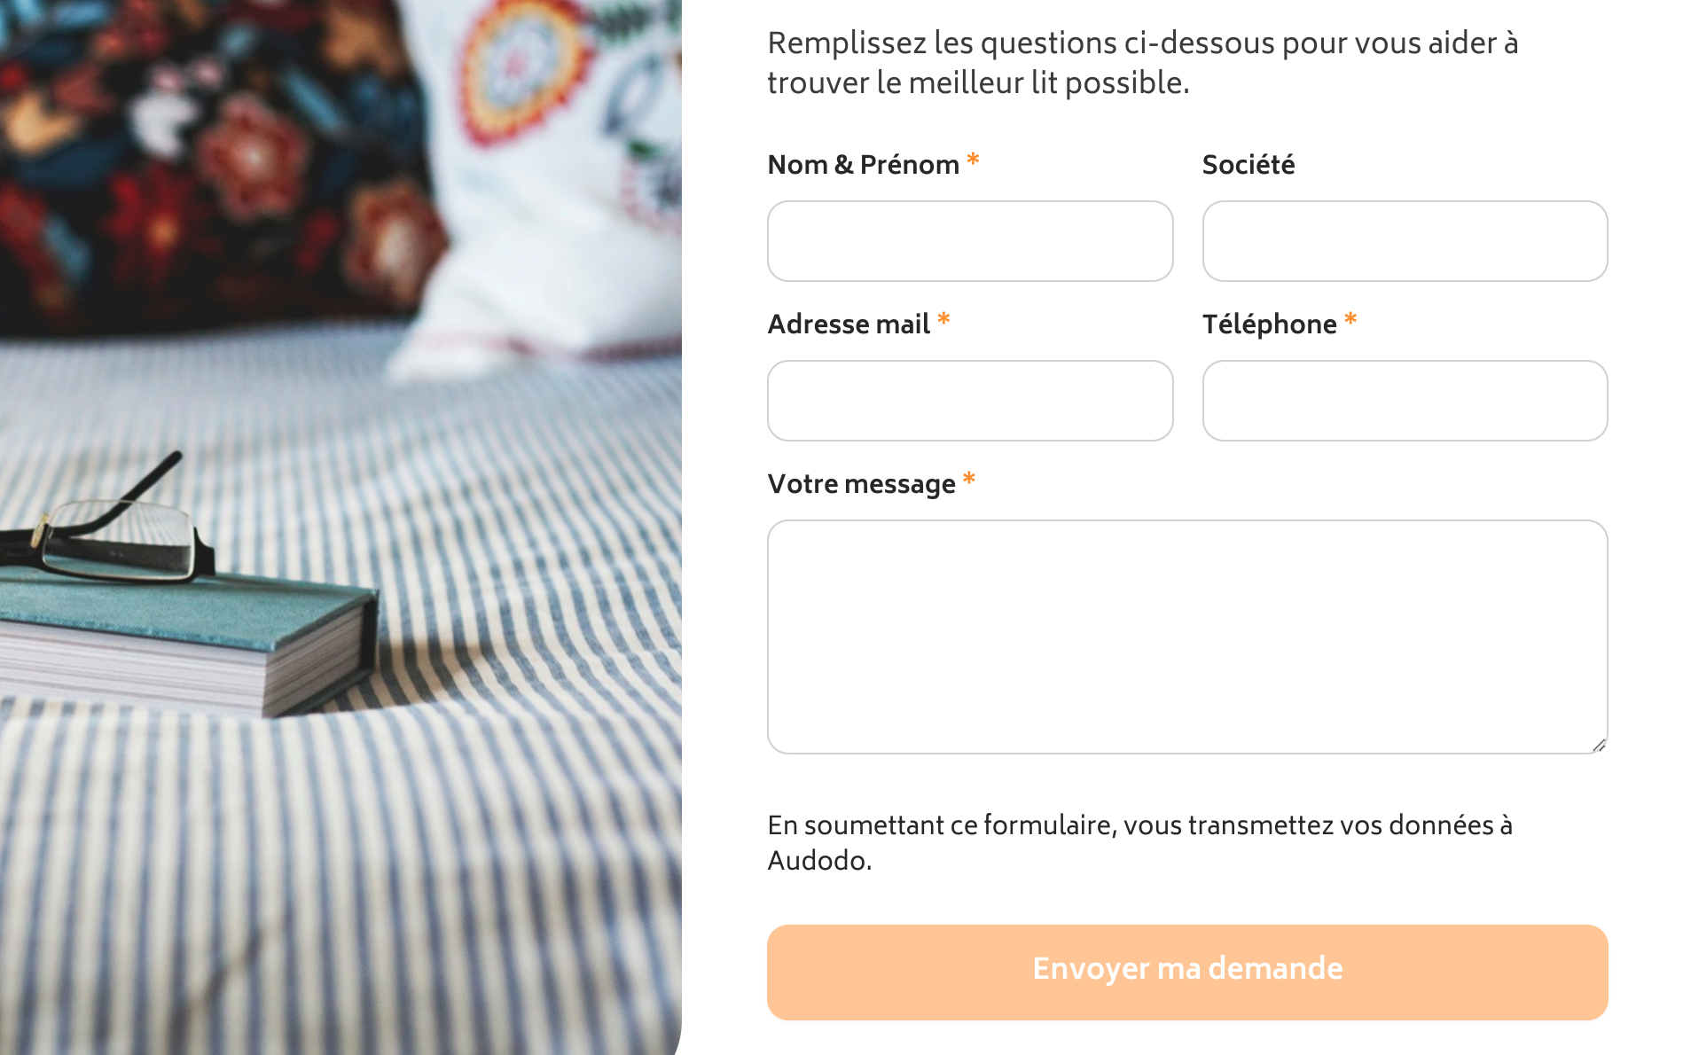1683x1055 pixels.
Task: Click the Société label text
Action: coord(1248,165)
